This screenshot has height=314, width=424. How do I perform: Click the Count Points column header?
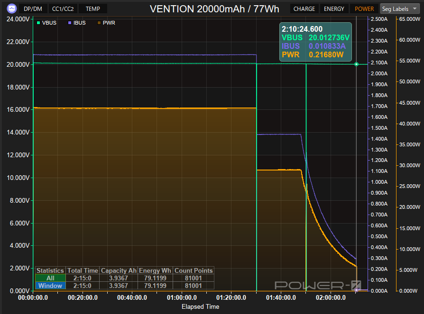pos(194,270)
